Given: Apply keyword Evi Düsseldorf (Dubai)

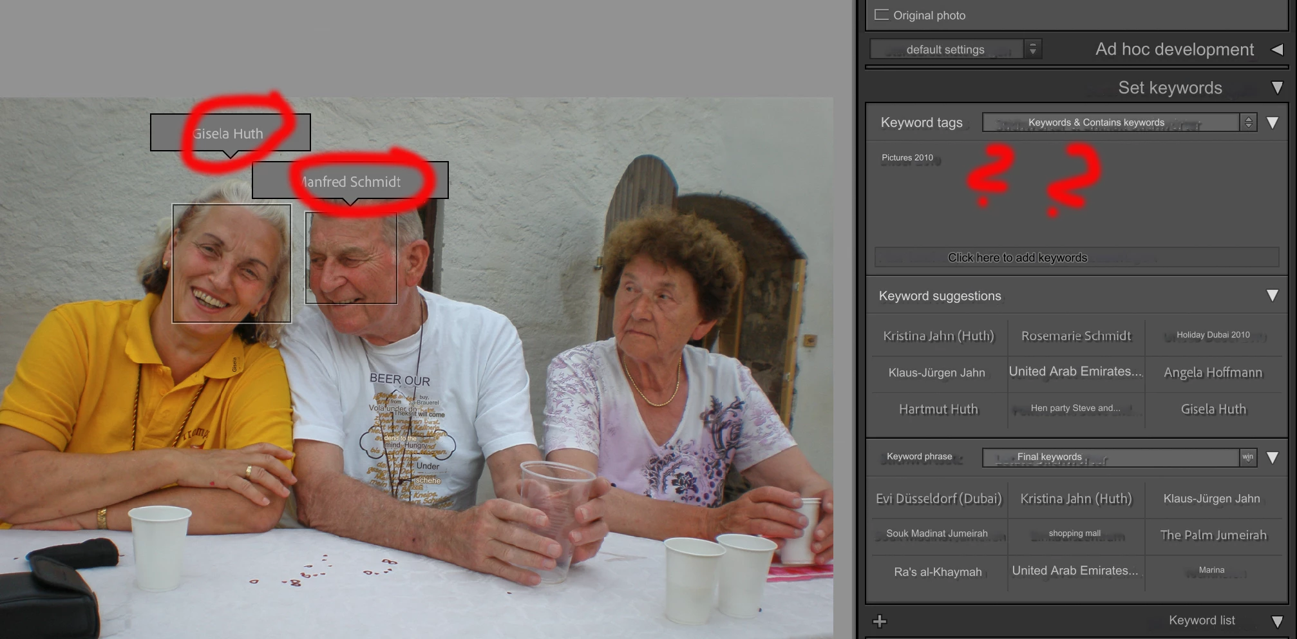Looking at the screenshot, I should pos(938,499).
